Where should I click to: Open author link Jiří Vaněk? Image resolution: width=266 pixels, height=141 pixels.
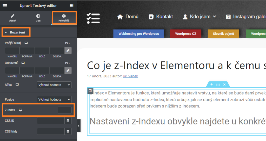(x=130, y=76)
